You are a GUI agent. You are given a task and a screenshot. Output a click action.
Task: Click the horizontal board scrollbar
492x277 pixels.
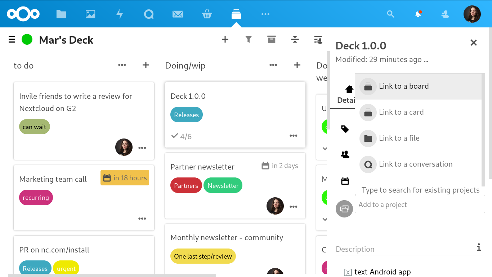[x=112, y=275]
